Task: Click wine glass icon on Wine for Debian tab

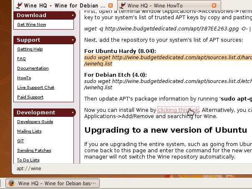Action: [x=19, y=5]
